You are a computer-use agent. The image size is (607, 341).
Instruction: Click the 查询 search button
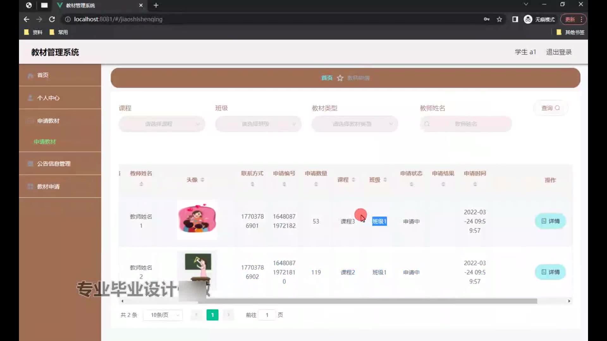pos(550,108)
